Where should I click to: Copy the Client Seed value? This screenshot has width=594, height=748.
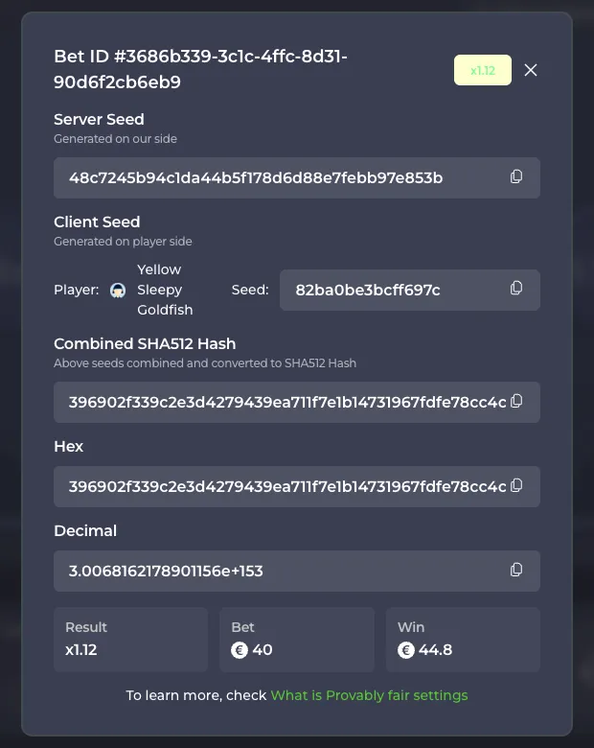tap(516, 288)
